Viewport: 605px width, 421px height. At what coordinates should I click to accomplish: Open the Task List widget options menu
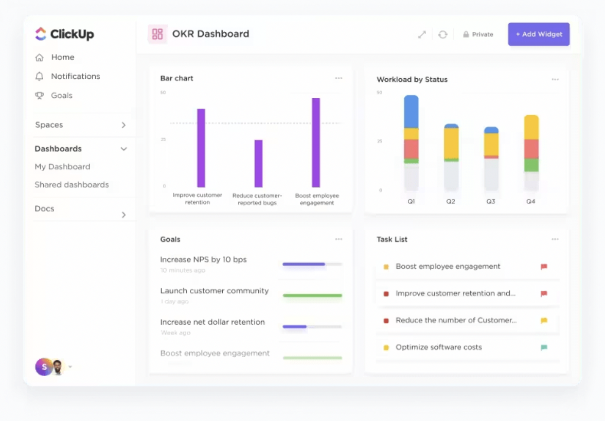(555, 239)
